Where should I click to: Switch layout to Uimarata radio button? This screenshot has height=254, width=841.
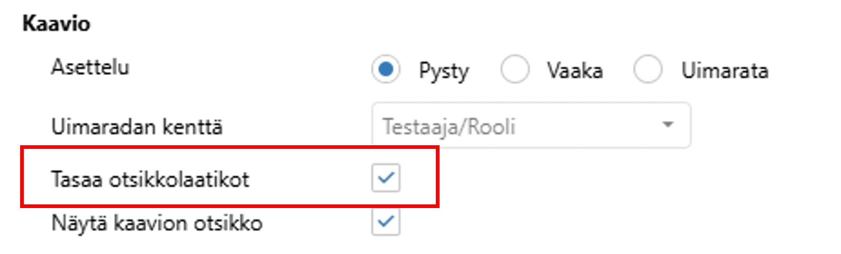coord(647,69)
